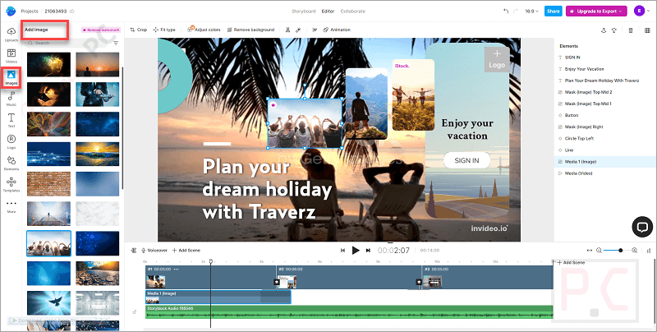Image resolution: width=657 pixels, height=332 pixels.
Task: Open the user profile avatar
Action: 640,11
